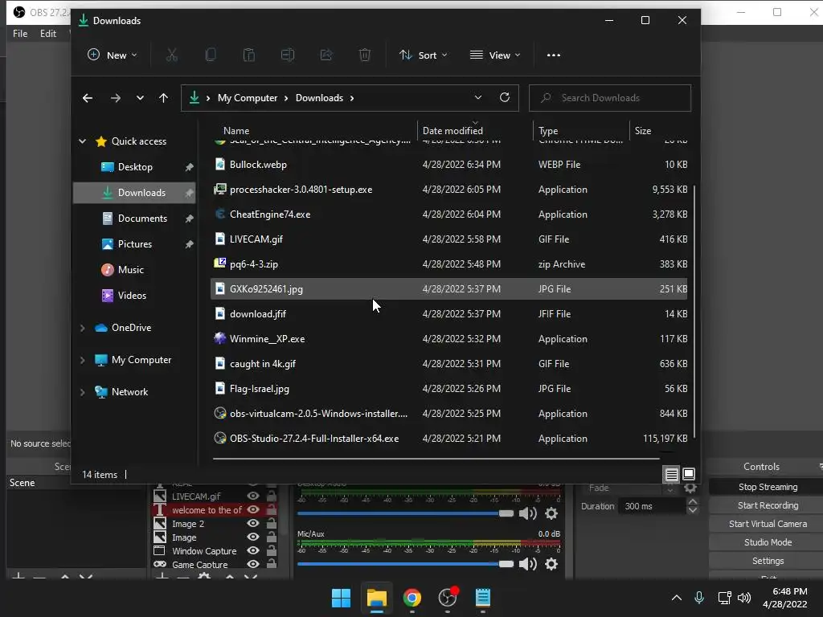
Task: Increase Duration value stepper up
Action: pos(692,502)
